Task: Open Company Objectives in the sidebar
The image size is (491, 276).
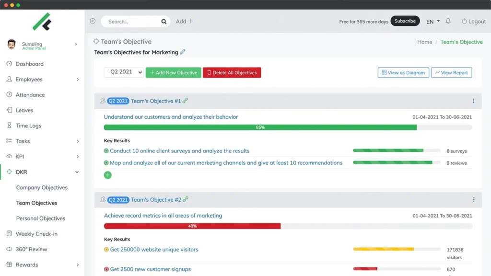Action: pyautogui.click(x=42, y=188)
